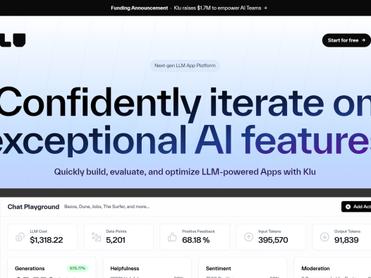Click the 395,570 input tokens value
Image resolution: width=371 pixels, height=278 pixels.
point(273,240)
